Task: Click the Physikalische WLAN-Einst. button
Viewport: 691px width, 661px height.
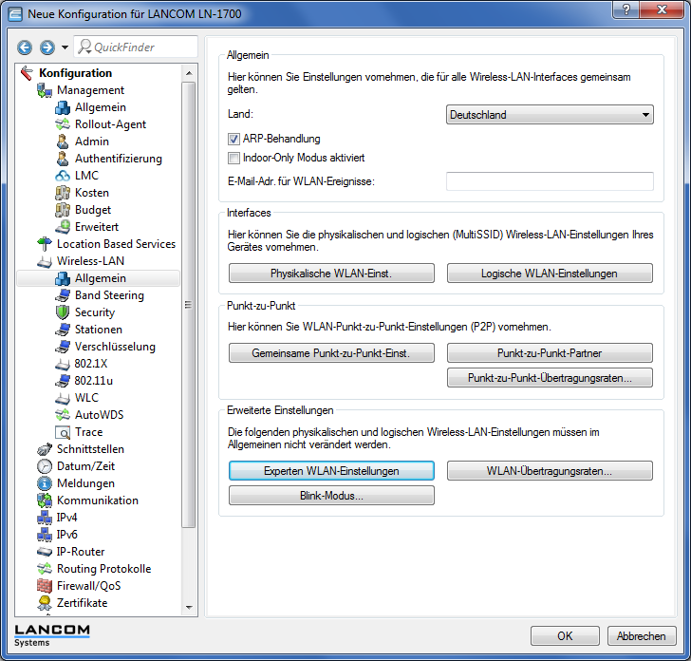Action: click(x=331, y=274)
